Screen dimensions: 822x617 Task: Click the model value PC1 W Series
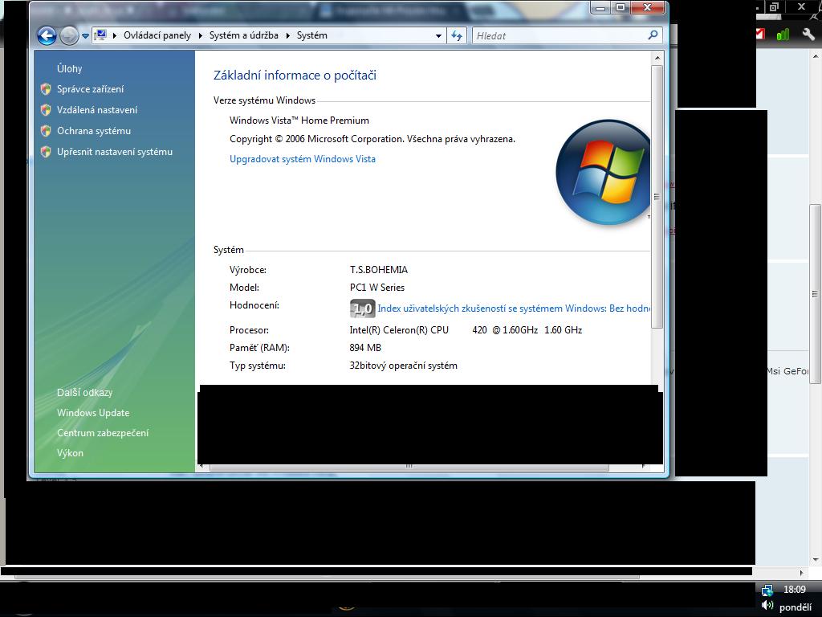(x=377, y=288)
